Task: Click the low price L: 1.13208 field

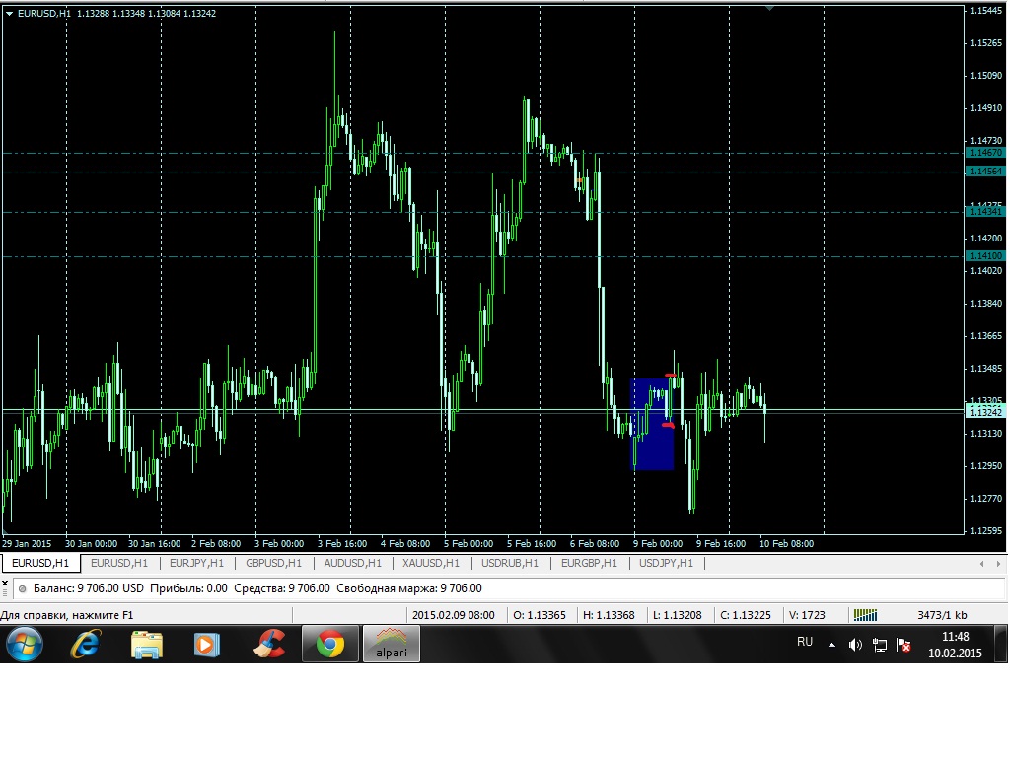Action: [677, 615]
